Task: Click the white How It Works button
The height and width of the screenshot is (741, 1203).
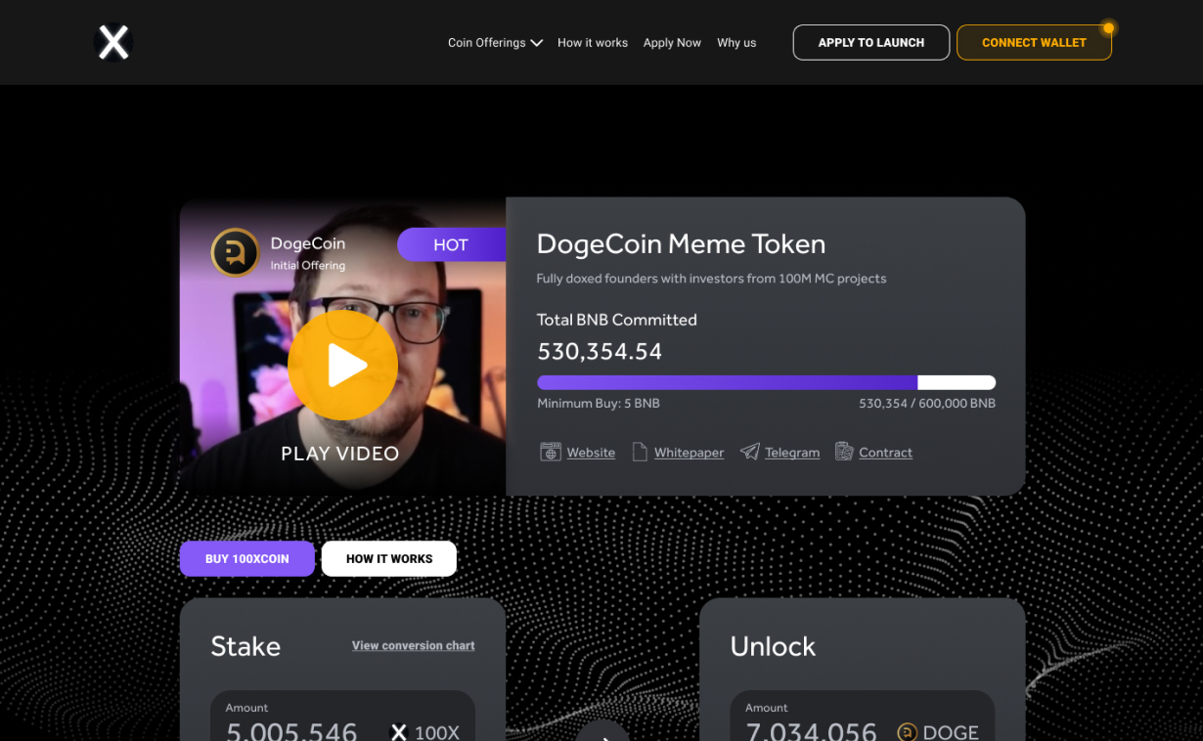Action: point(389,559)
